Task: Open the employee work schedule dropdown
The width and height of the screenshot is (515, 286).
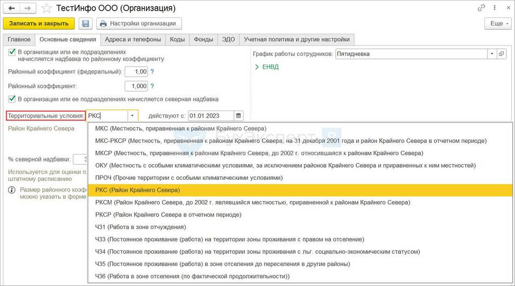Action: (x=491, y=54)
